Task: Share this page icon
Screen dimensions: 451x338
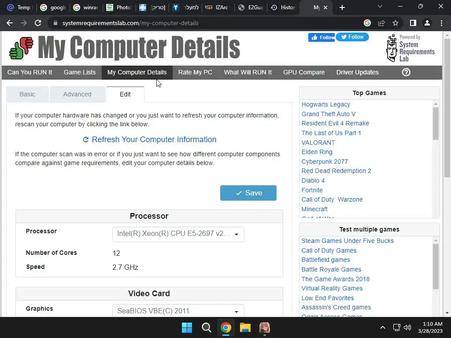Action: (381, 23)
